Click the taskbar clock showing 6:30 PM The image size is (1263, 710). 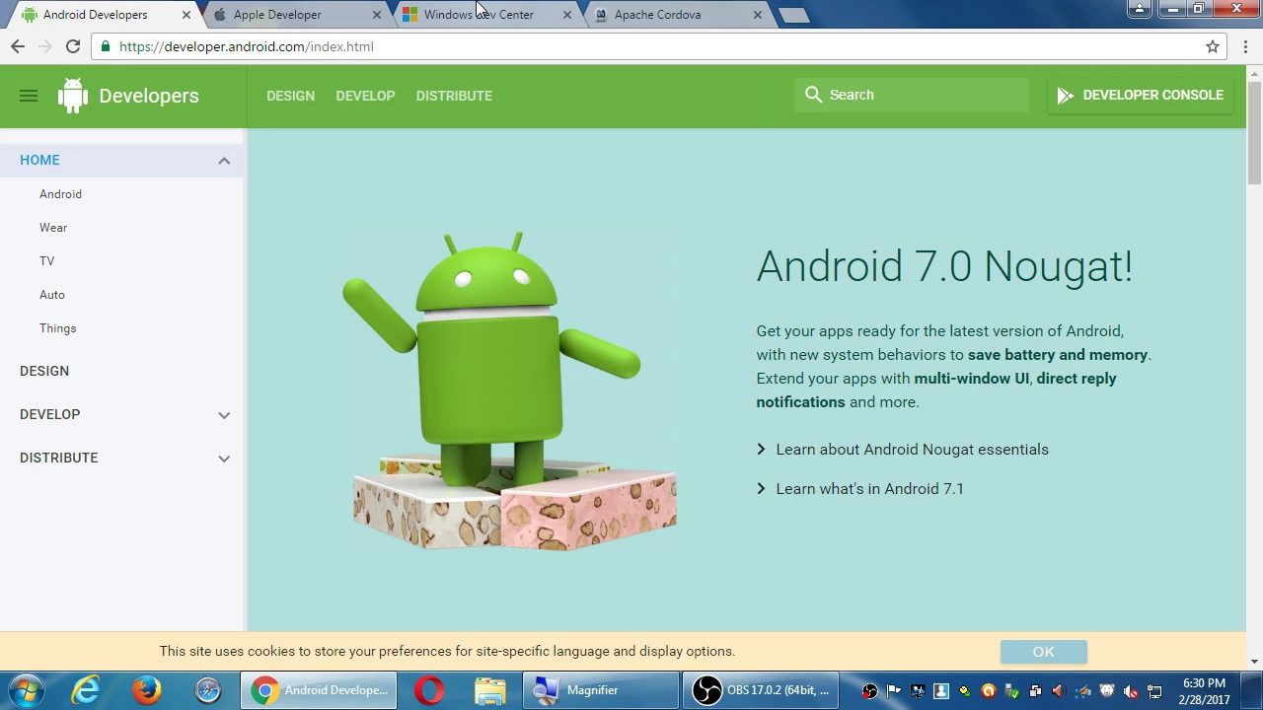(1204, 691)
